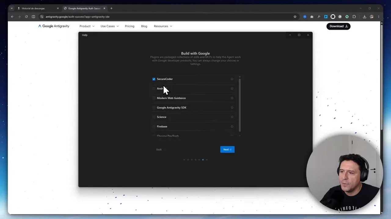Uncheck the SecureCoder plugin checkbox
This screenshot has height=219, width=391.
[154, 79]
